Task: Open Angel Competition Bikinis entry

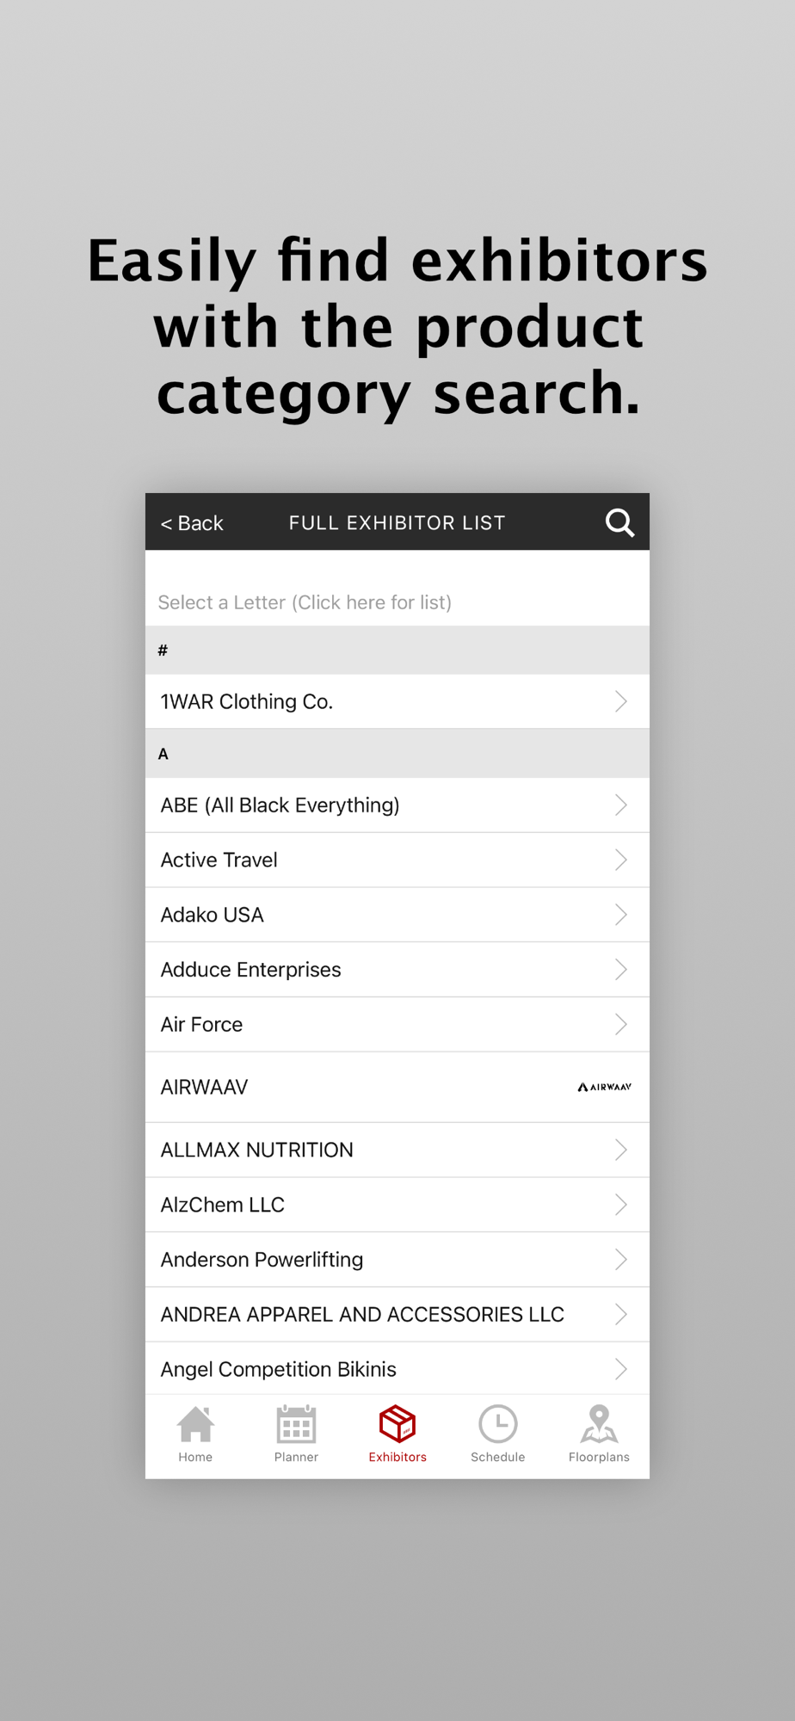Action: [397, 1368]
